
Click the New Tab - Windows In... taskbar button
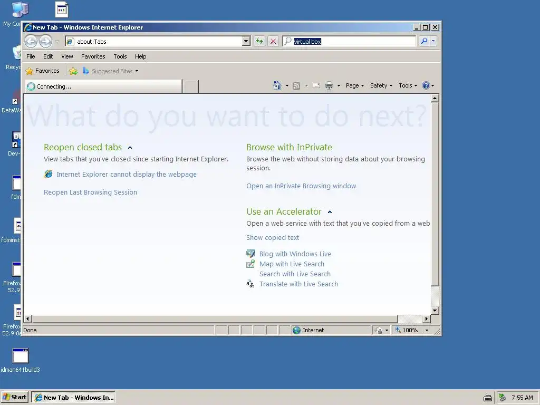(73, 398)
